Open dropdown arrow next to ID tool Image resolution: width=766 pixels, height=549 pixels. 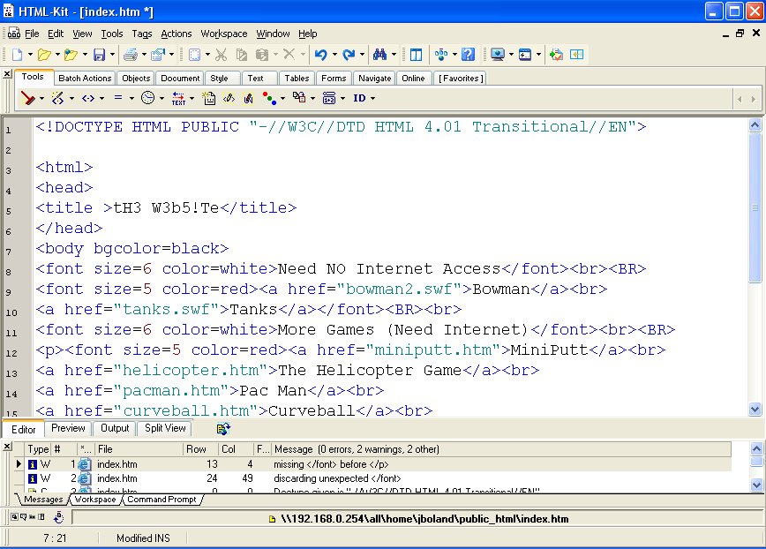(x=372, y=99)
